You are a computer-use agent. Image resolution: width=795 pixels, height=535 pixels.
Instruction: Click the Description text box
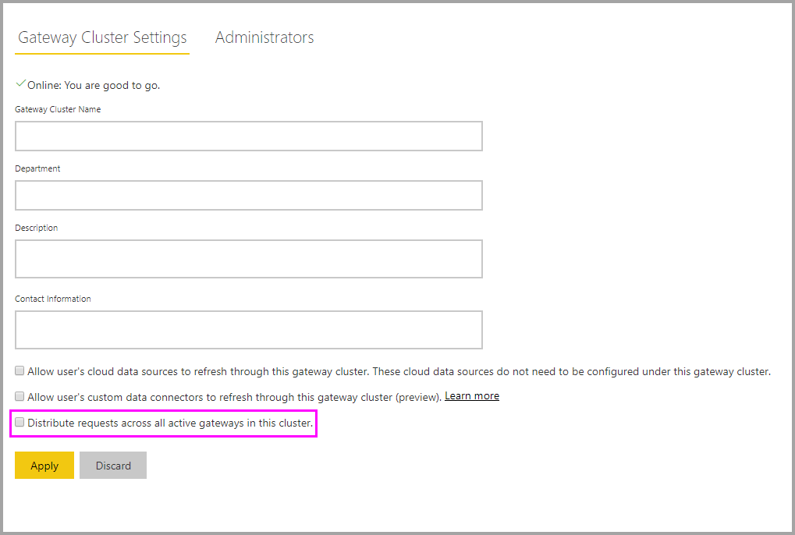pos(248,257)
